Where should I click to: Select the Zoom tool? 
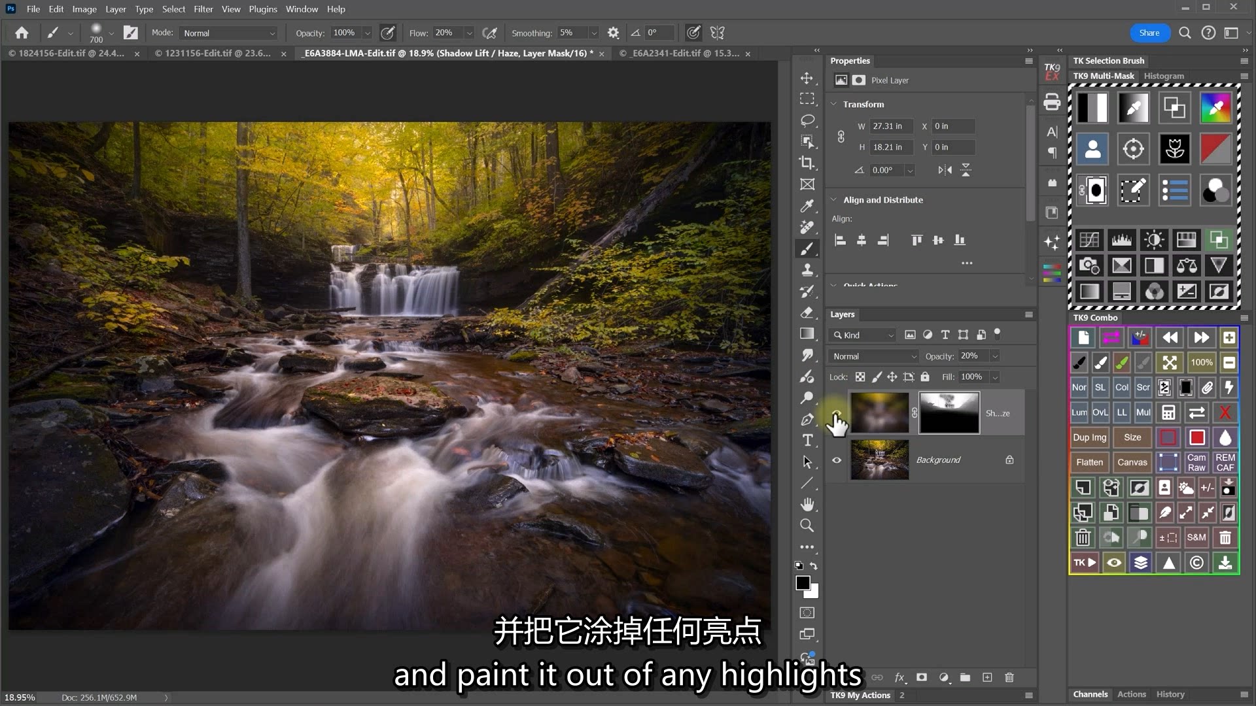click(807, 526)
